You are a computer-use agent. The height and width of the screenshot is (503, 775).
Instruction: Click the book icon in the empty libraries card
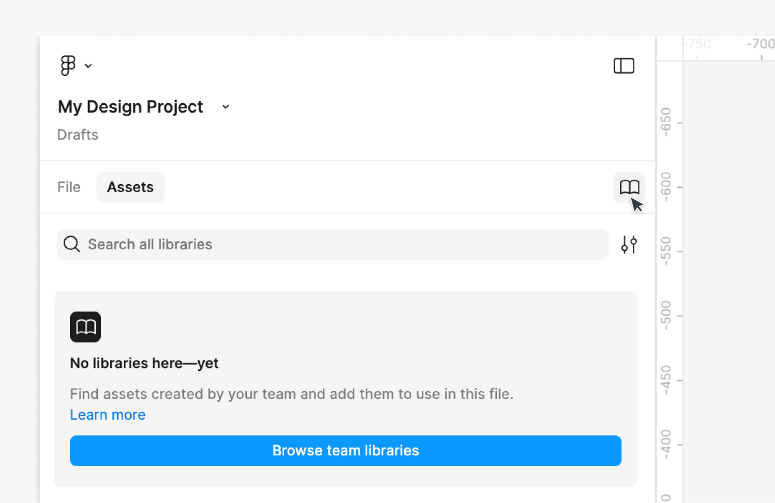85,327
